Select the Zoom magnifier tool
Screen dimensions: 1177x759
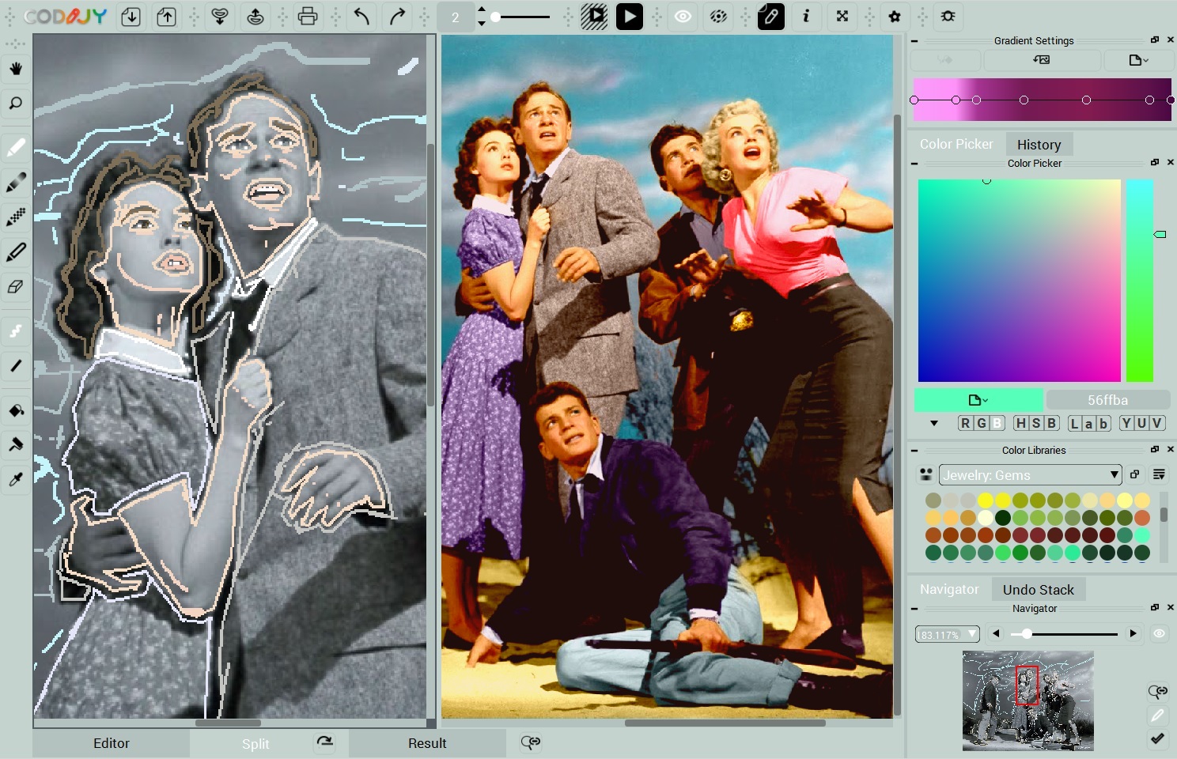(16, 103)
